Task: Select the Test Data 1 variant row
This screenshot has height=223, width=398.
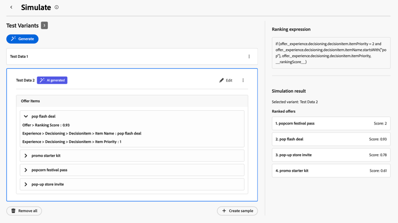Action: click(x=132, y=57)
